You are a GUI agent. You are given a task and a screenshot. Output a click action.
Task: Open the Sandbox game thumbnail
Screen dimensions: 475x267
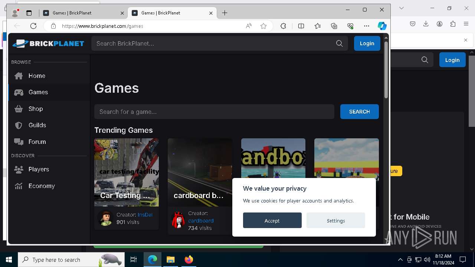273,158
